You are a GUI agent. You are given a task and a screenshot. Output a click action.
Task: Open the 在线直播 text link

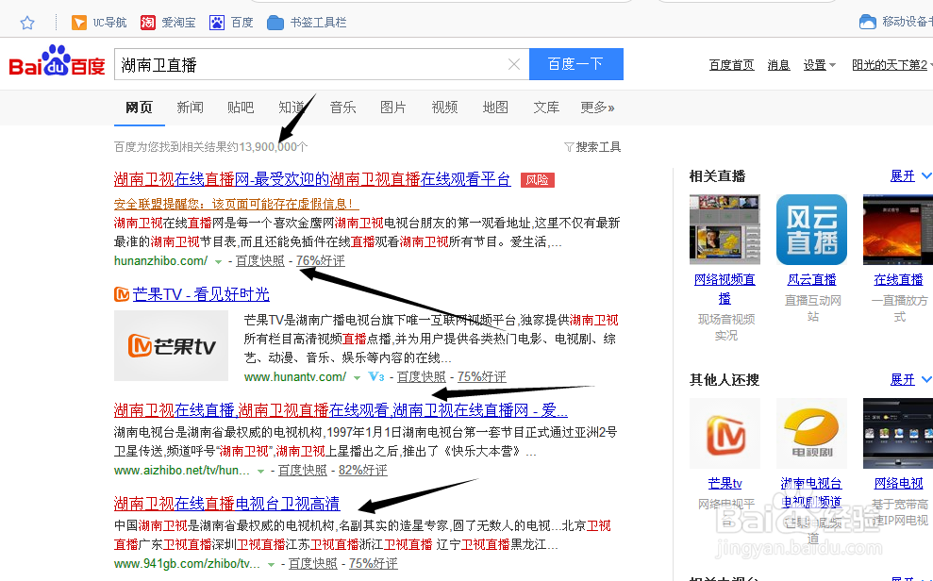(898, 279)
